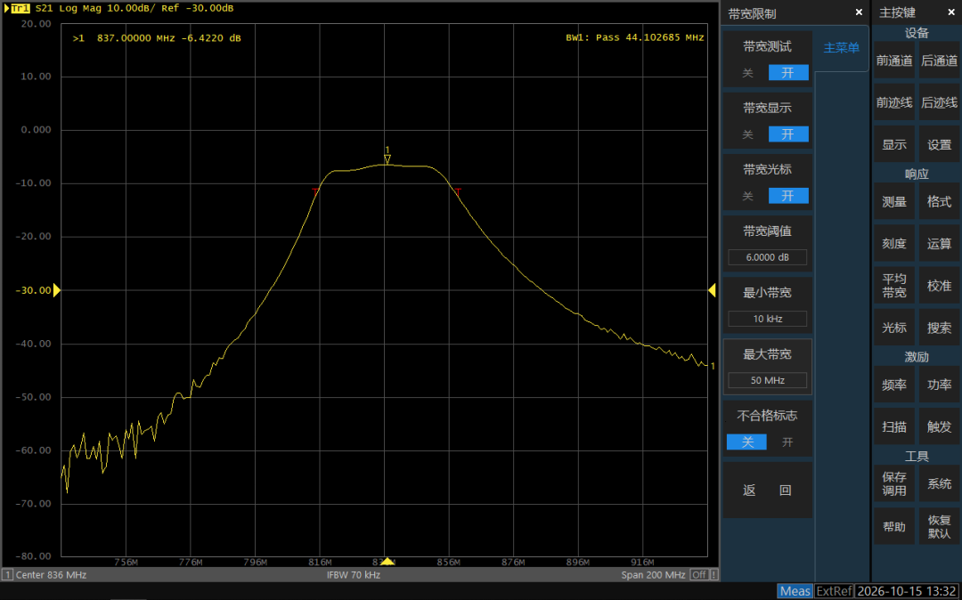The image size is (962, 600).
Task: Click the right yellow reference level arrow
Action: [713, 290]
